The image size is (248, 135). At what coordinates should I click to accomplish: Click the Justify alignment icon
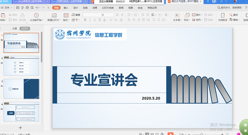(143, 20)
